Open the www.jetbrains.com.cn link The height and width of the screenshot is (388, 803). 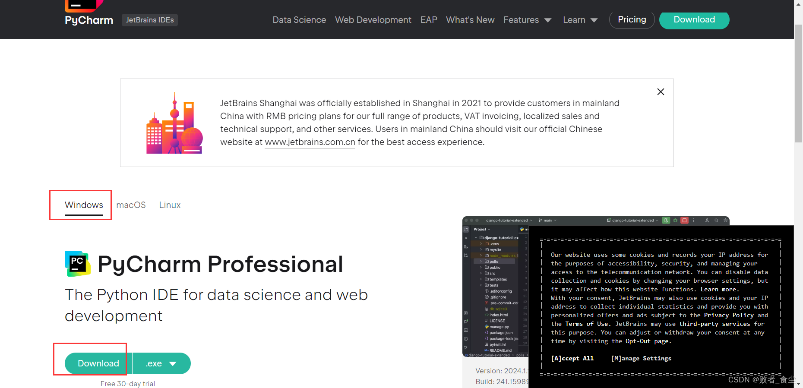point(310,142)
